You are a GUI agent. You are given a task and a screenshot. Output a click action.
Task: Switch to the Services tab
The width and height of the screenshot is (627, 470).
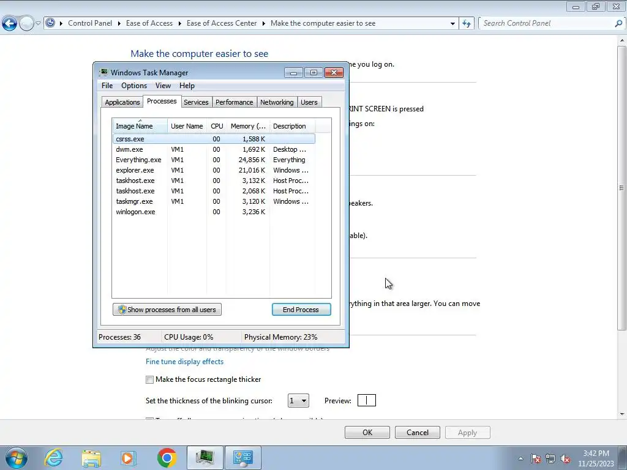(196, 102)
